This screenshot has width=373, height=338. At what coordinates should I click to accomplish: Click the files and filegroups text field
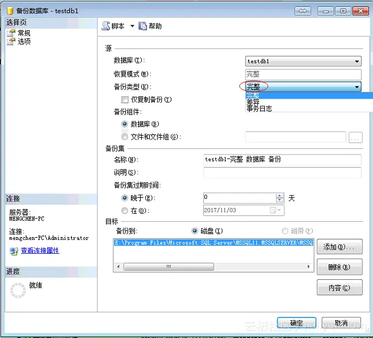tap(296, 137)
